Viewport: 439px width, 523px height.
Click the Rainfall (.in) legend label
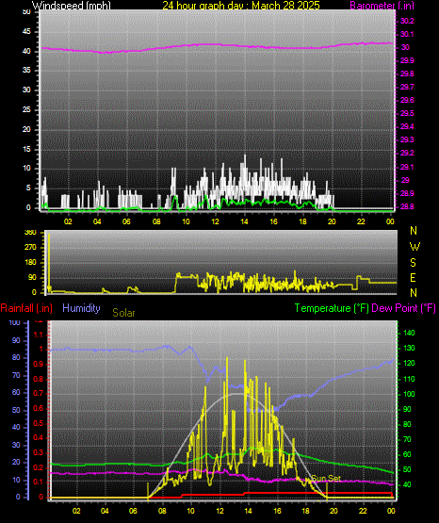tap(26, 308)
